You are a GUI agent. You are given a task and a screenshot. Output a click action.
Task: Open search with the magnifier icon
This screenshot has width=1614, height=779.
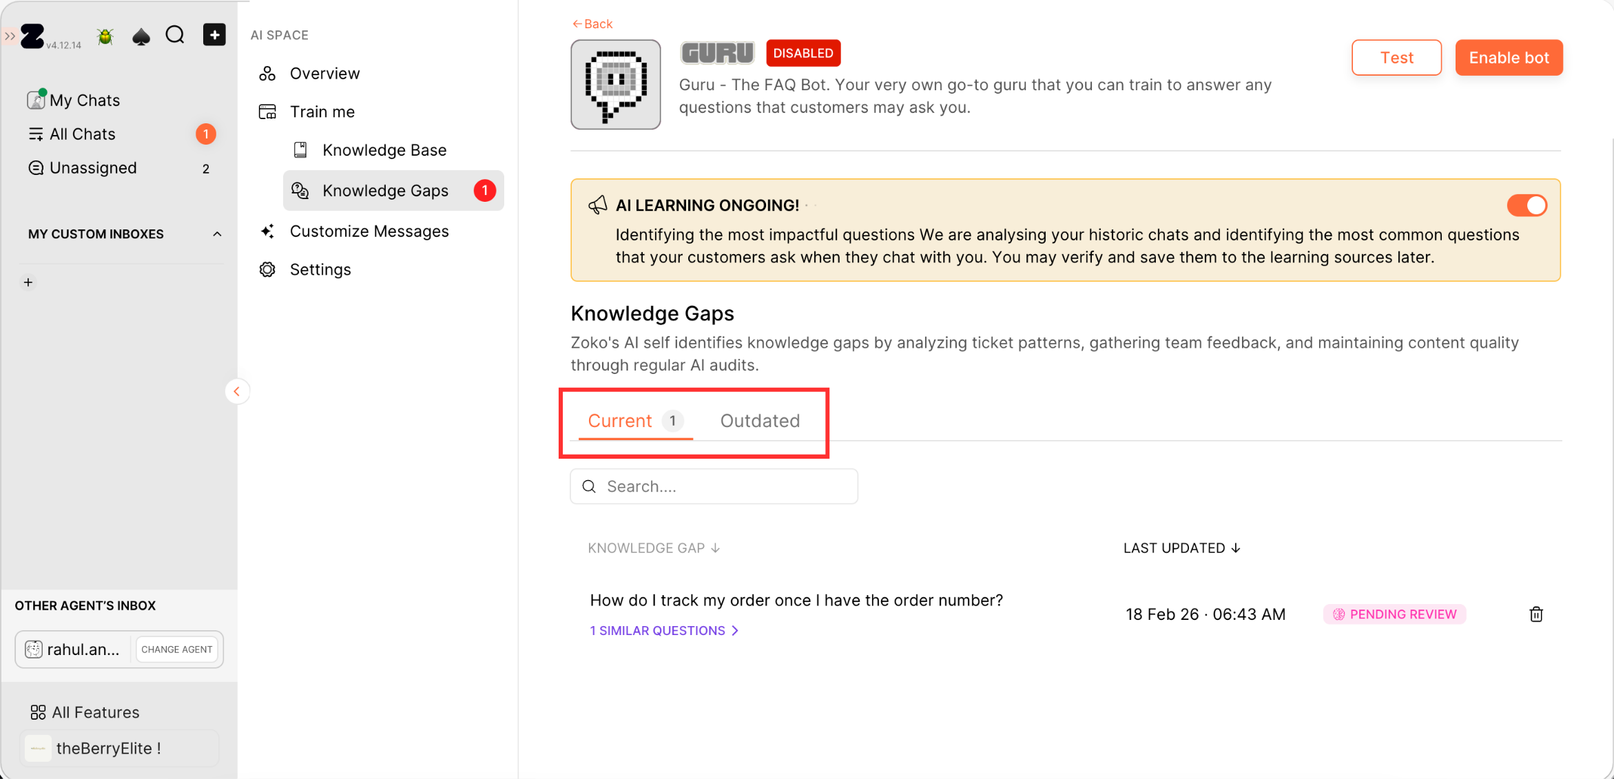tap(175, 35)
